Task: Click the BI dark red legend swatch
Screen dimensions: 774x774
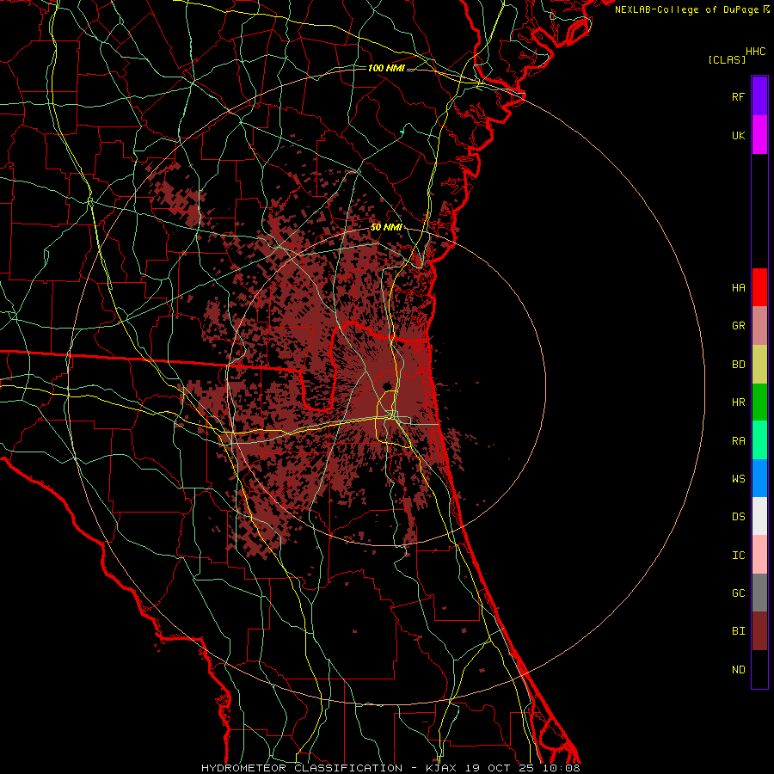Action: [759, 631]
